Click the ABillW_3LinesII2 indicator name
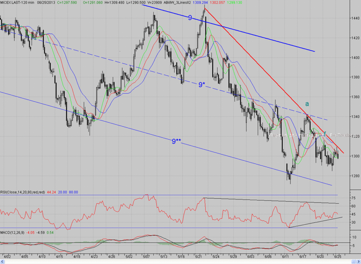The image size is (361, 264). coord(177,2)
